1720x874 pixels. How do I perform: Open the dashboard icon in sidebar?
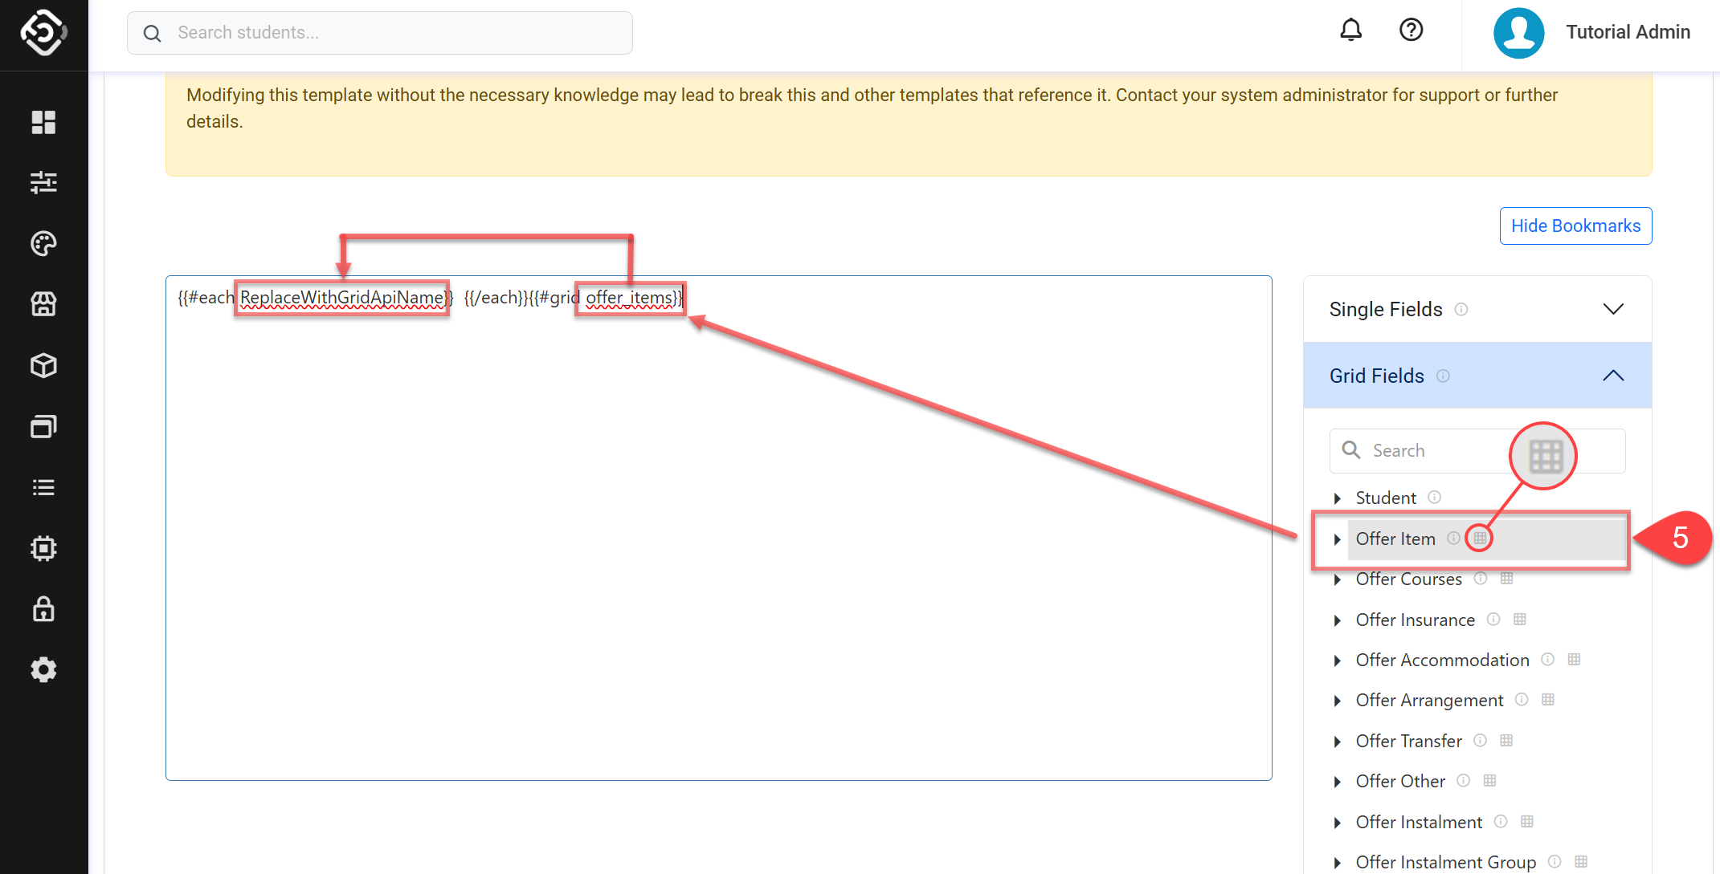43,122
